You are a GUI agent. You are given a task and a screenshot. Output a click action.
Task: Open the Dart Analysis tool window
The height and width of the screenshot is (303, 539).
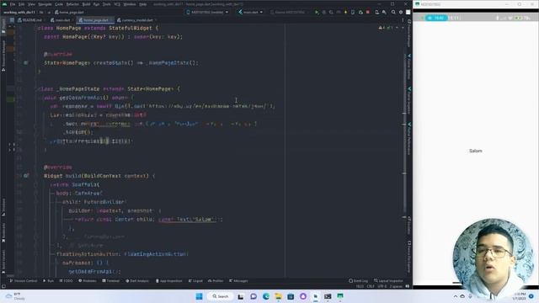click(x=137, y=280)
